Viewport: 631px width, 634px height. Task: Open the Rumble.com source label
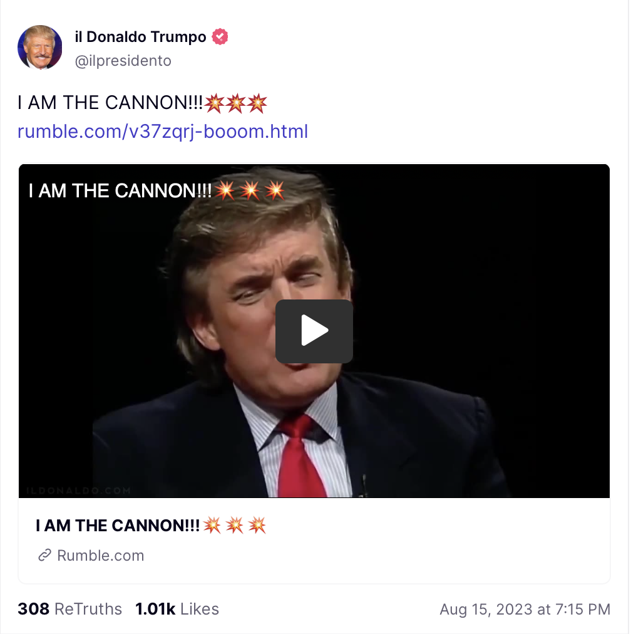tap(101, 556)
